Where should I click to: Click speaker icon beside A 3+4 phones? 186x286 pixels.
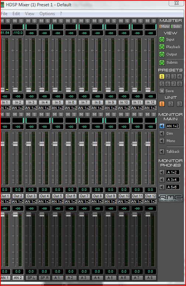[162, 180]
